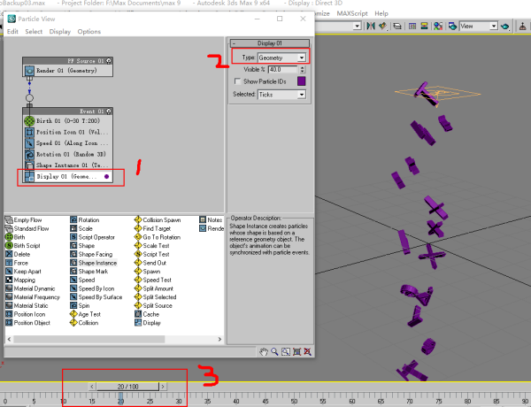Screen dimensions: 531x407
Task: Activate the Zoom Region tool in Particle View
Action: click(286, 352)
